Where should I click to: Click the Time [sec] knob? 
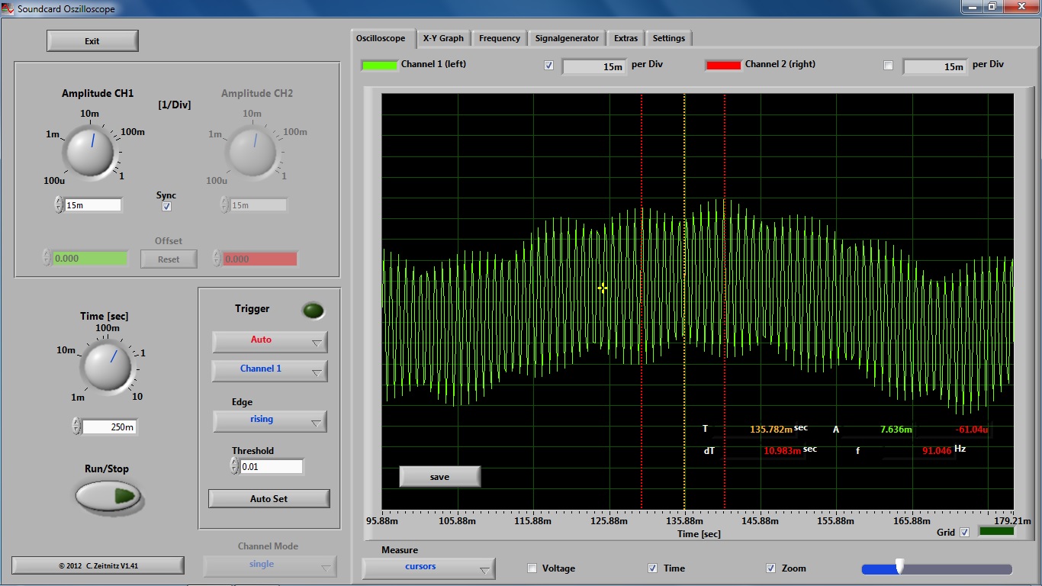pos(107,367)
